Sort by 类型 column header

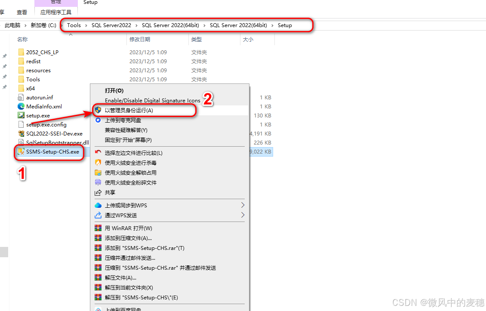197,40
